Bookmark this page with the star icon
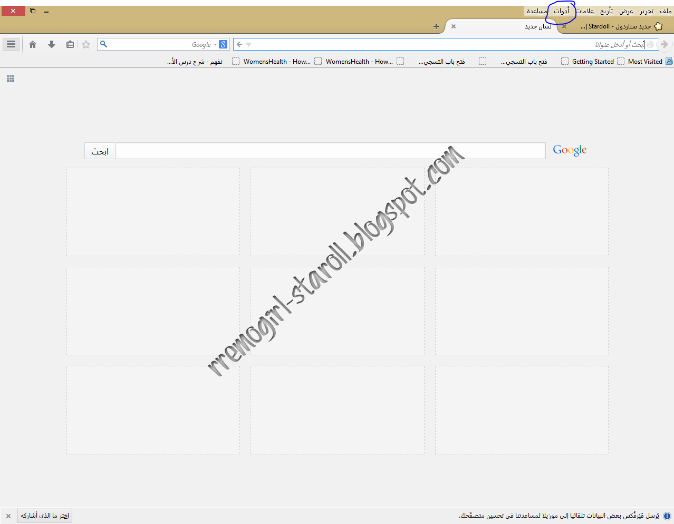Image resolution: width=674 pixels, height=524 pixels. tap(86, 45)
